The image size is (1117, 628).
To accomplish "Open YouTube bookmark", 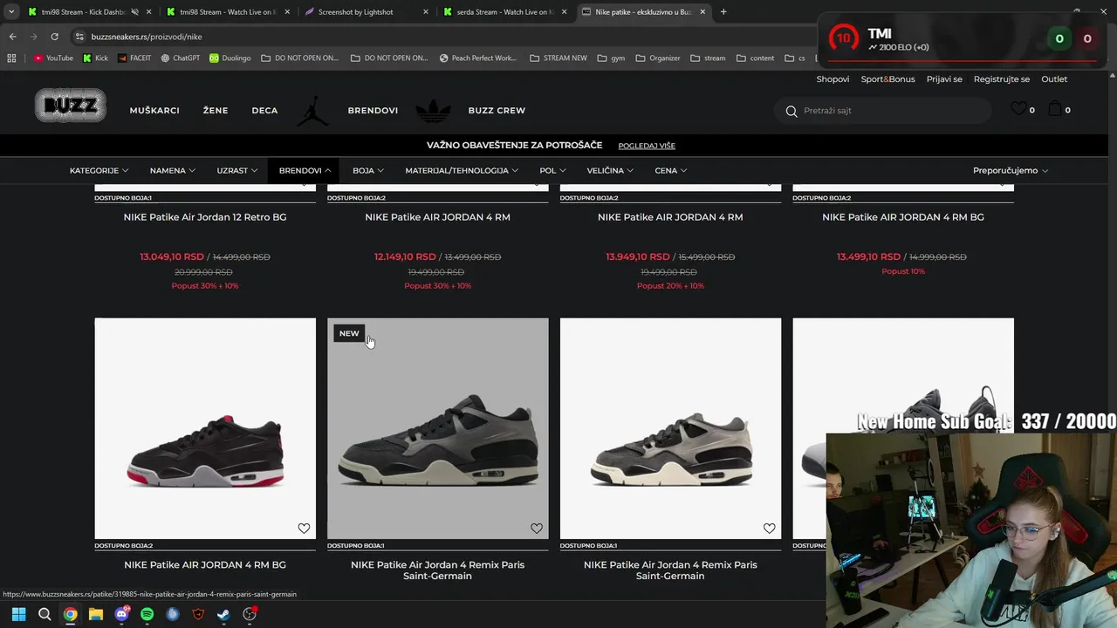I will tap(53, 58).
